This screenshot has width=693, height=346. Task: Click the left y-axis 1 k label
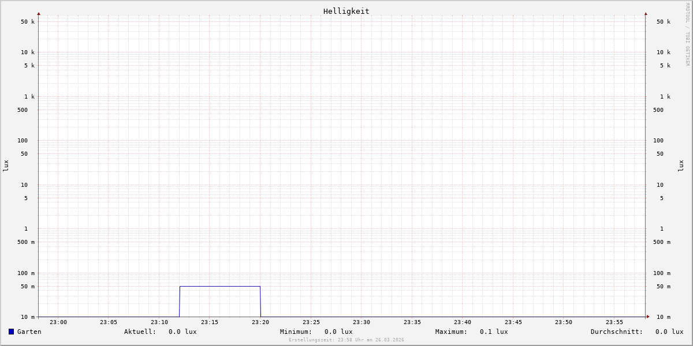29,97
